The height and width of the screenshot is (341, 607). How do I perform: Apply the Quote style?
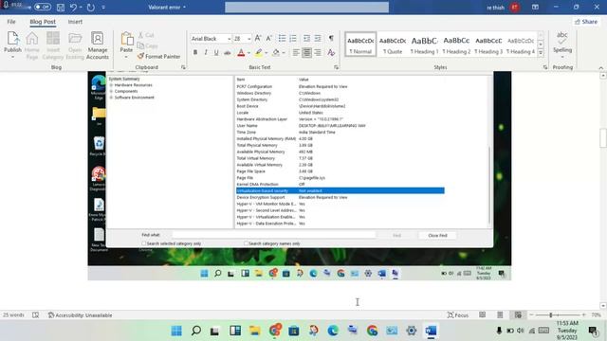click(x=393, y=45)
